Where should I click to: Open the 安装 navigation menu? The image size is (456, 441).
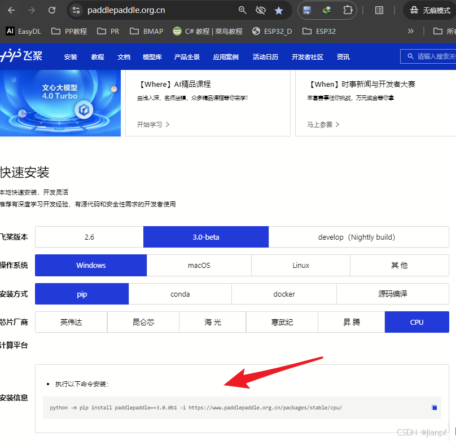(x=71, y=57)
